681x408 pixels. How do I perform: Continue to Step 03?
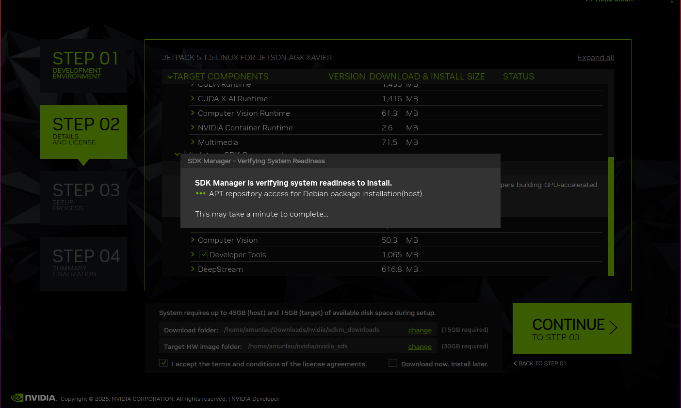tap(572, 328)
